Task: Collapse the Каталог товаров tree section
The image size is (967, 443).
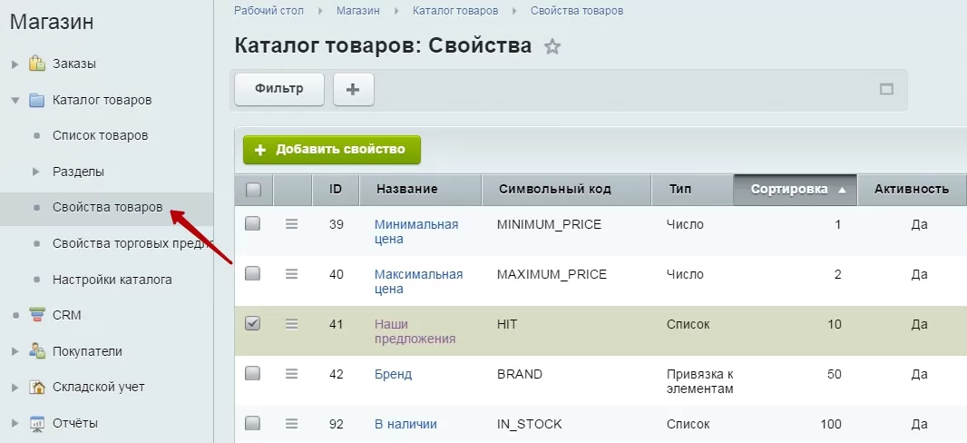Action: [x=15, y=100]
